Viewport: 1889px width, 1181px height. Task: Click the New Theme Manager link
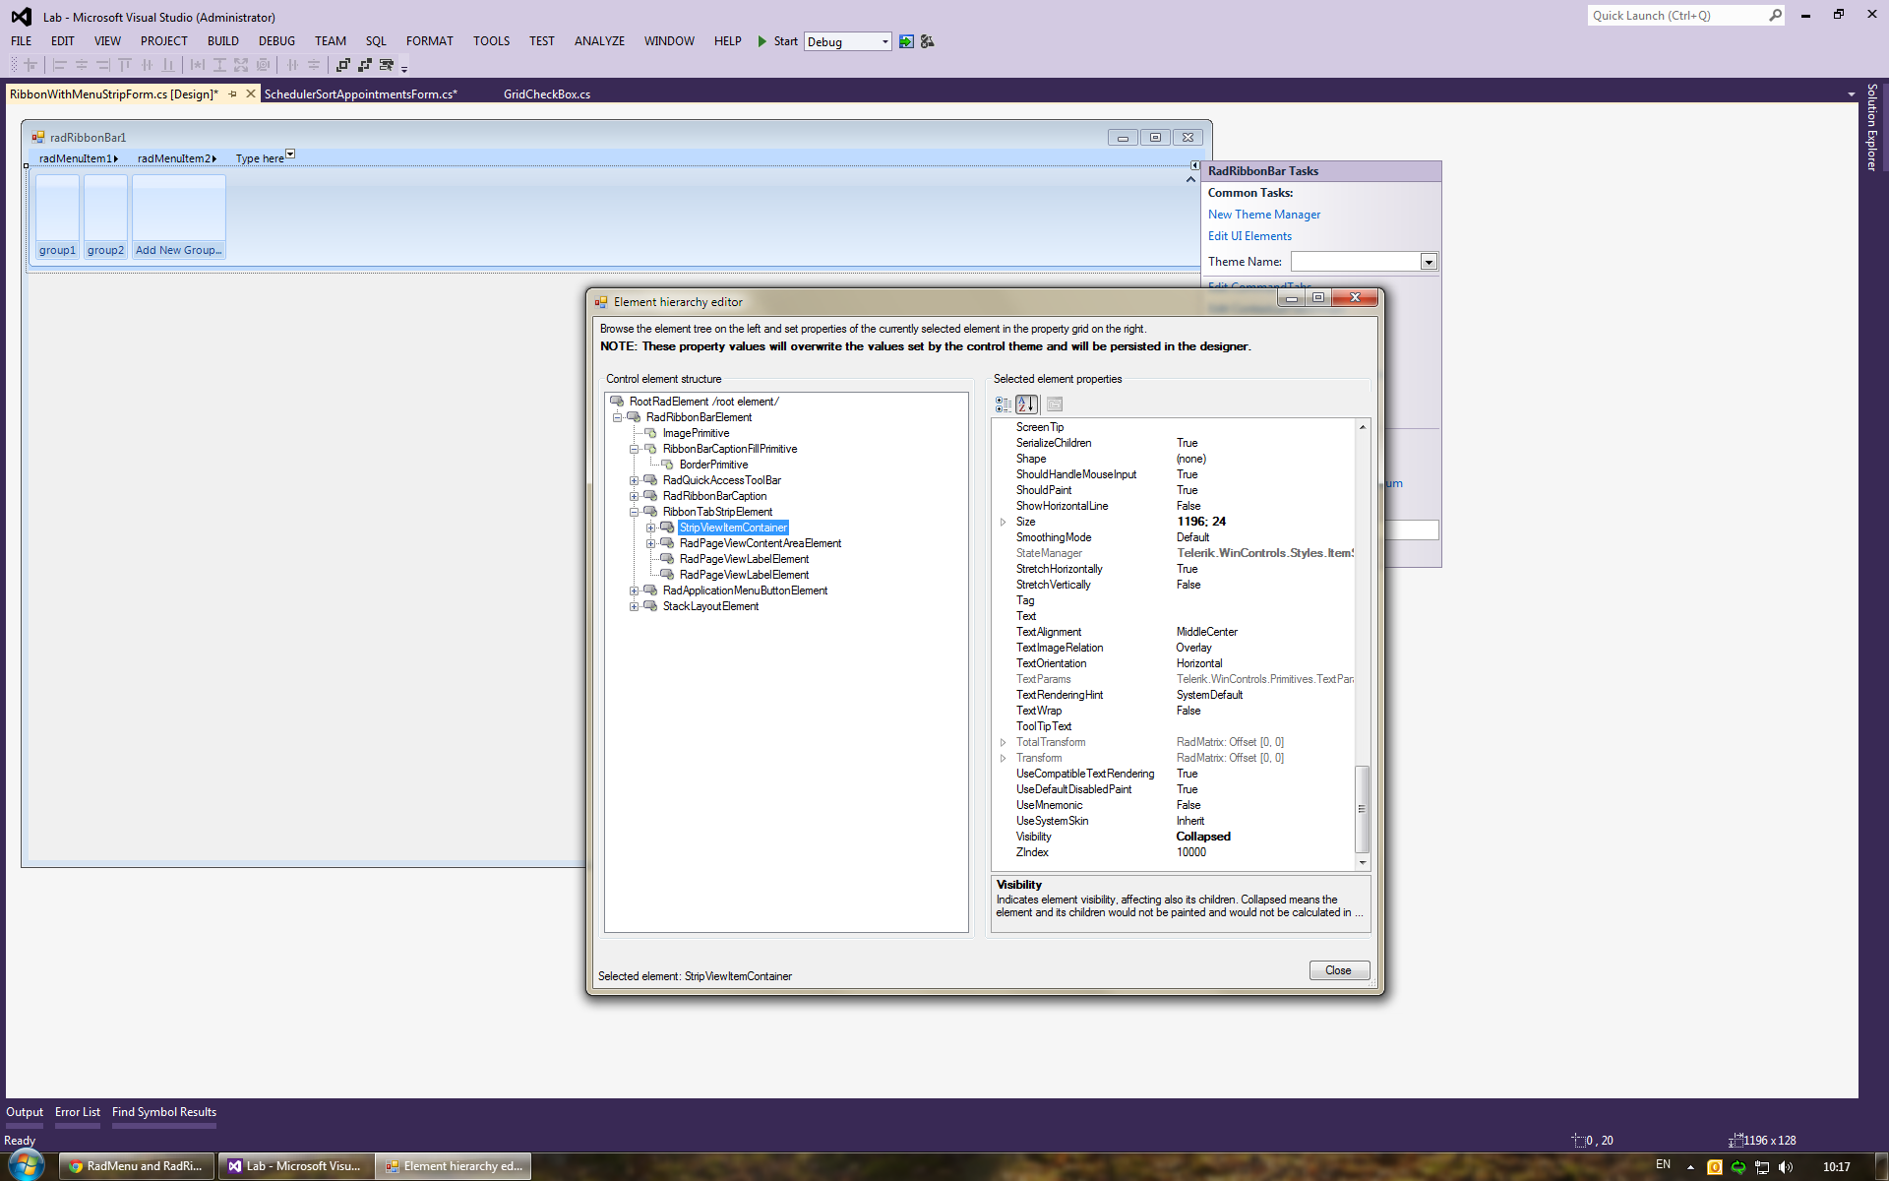(1263, 215)
